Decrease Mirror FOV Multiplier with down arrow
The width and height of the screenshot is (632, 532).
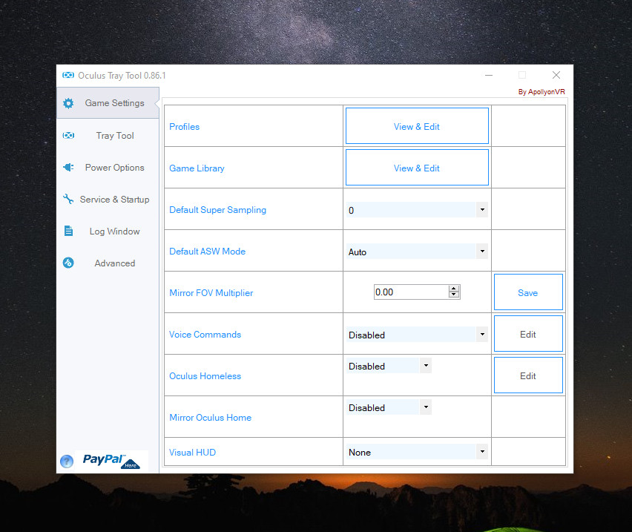tap(454, 295)
